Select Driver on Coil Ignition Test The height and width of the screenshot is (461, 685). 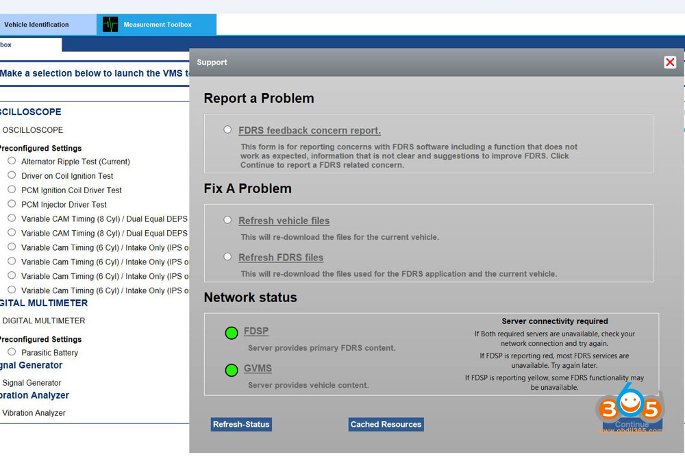tap(12, 175)
